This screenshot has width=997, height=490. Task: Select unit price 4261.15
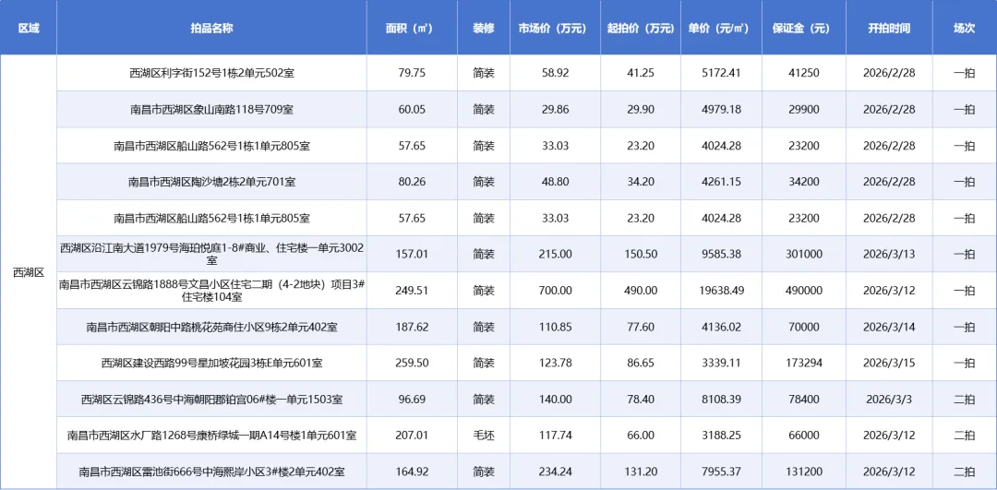pos(720,182)
